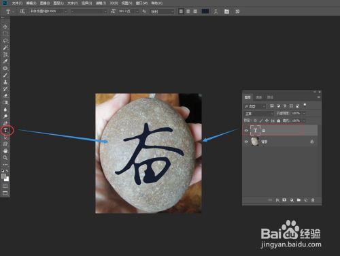The width and height of the screenshot is (340, 256).
Task: Select the History Brush tool
Action: pos(5,89)
